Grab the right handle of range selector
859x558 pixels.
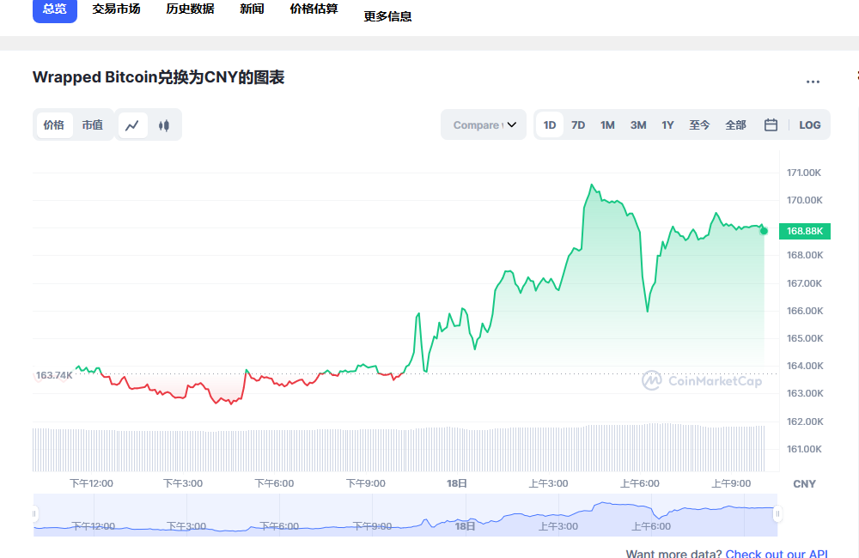click(777, 513)
